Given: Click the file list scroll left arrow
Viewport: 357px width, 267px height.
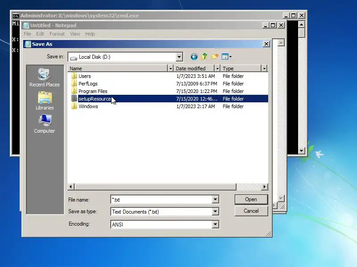Looking at the screenshot, I should pyautogui.click(x=71, y=186).
